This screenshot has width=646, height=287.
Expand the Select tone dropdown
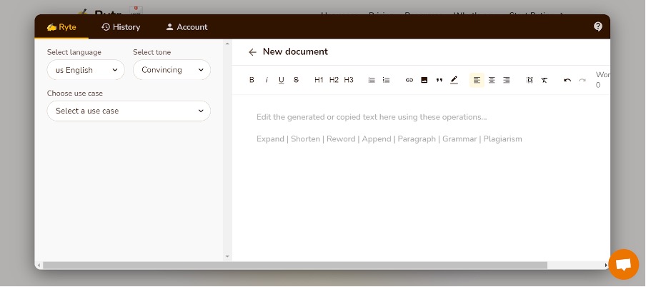click(172, 70)
